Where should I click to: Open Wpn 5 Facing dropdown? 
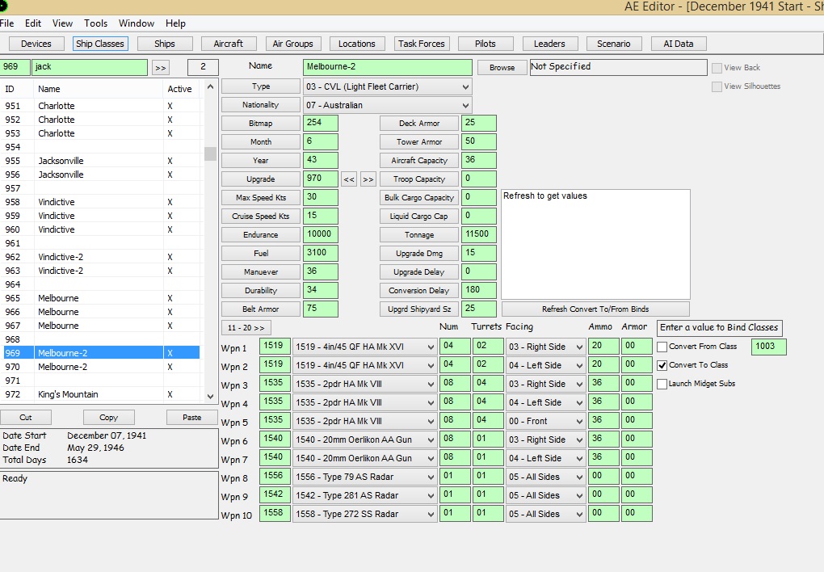pos(545,421)
